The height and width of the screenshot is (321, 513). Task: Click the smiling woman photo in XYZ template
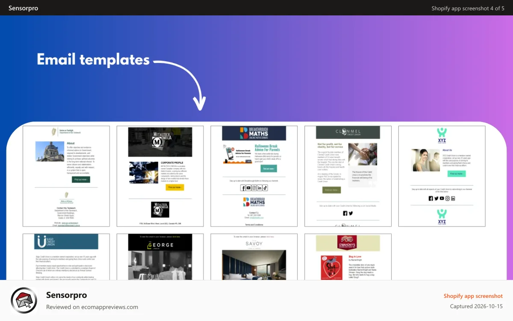point(425,160)
